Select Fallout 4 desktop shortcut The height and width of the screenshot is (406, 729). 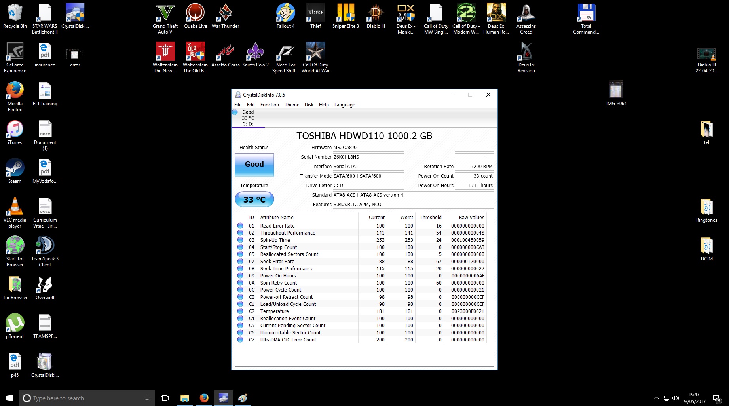point(285,16)
